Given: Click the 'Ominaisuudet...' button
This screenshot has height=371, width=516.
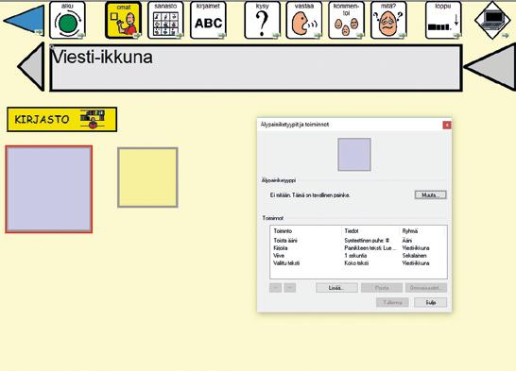Looking at the screenshot, I should [426, 288].
